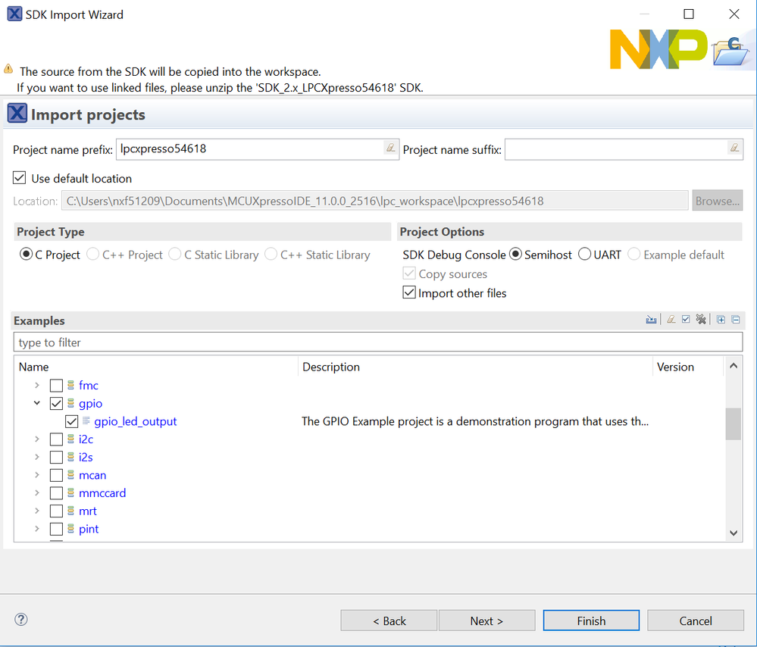Screen dimensions: 757x647
Task: Cancel the SDK Import Wizard
Action: click(x=695, y=620)
